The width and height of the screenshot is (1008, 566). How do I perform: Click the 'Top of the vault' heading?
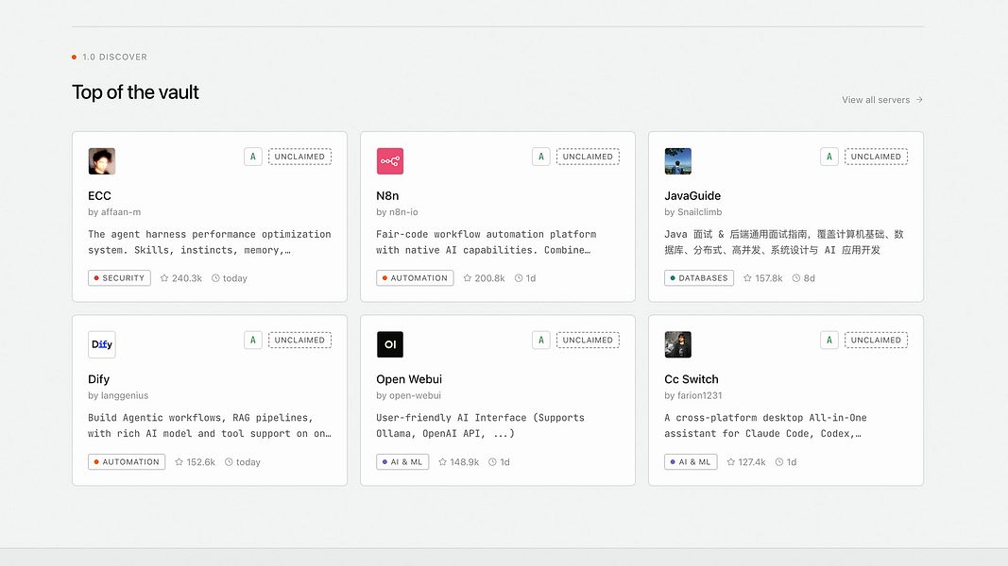pos(135,92)
